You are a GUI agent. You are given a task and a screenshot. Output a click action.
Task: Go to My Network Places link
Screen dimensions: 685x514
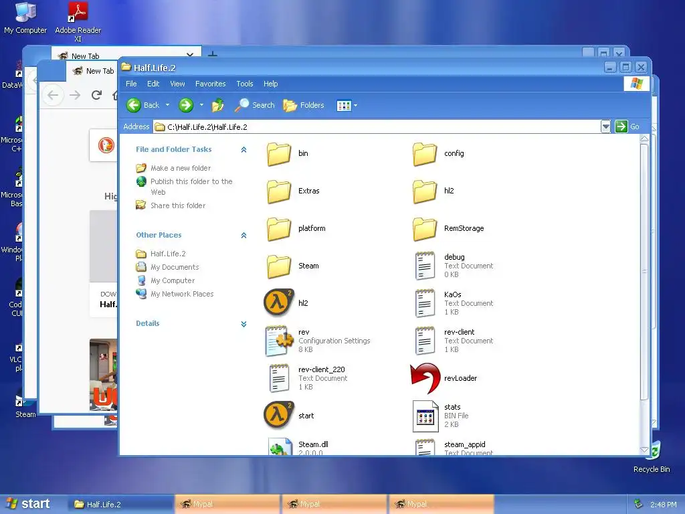[x=182, y=294]
